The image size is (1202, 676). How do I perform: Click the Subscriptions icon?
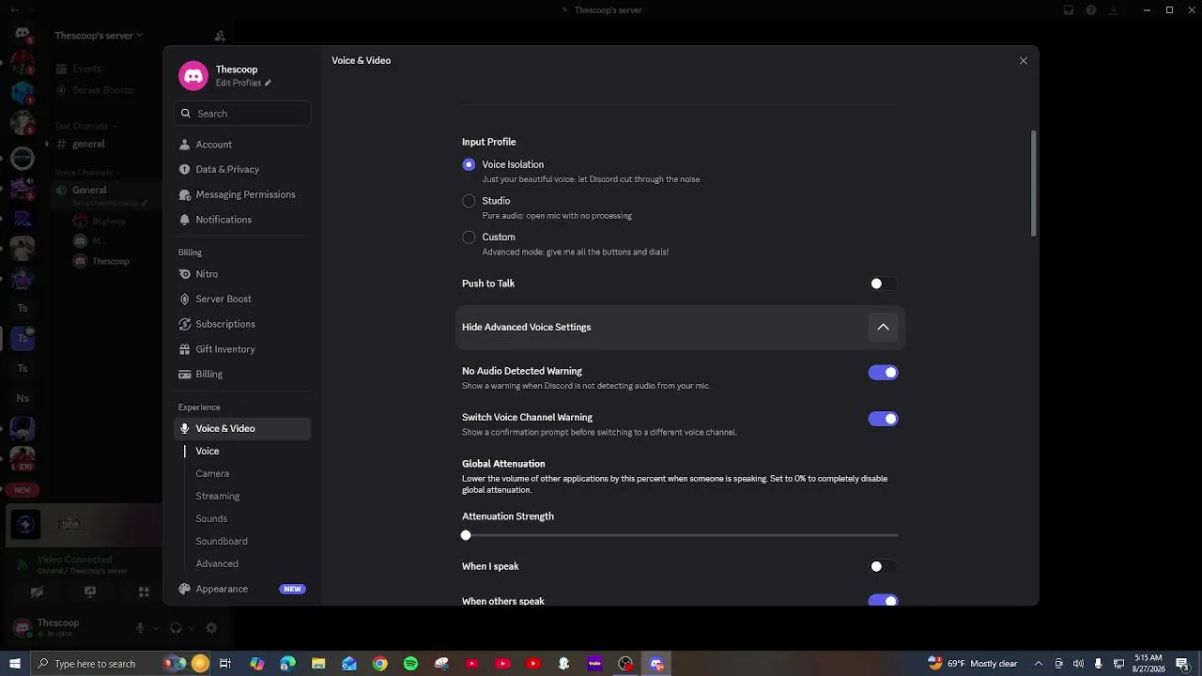[x=185, y=324]
